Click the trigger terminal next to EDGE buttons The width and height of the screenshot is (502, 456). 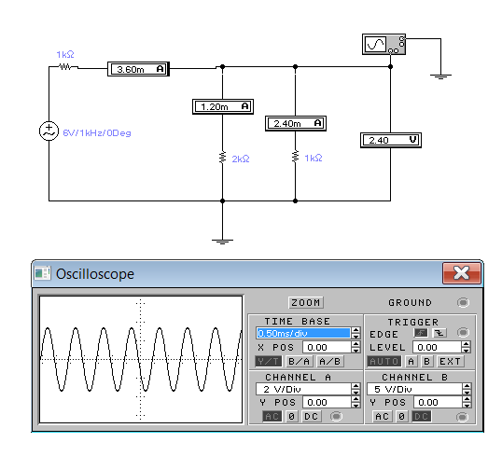tap(463, 333)
